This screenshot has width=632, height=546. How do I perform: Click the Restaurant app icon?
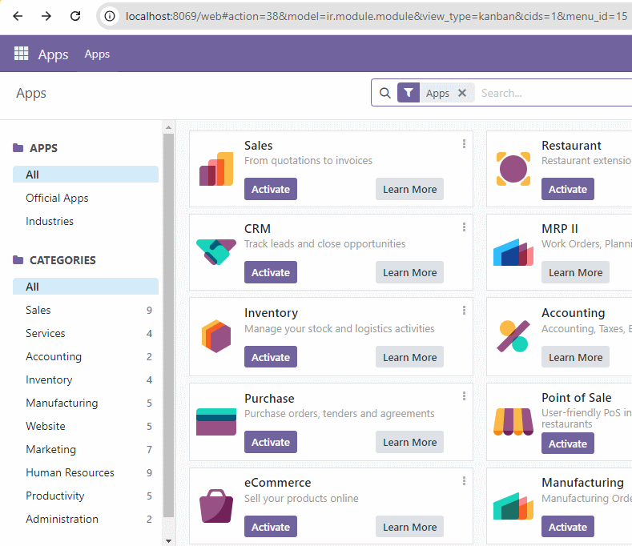coord(513,169)
